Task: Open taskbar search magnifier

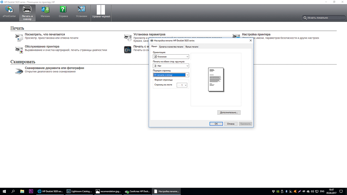Action: [x=13, y=191]
